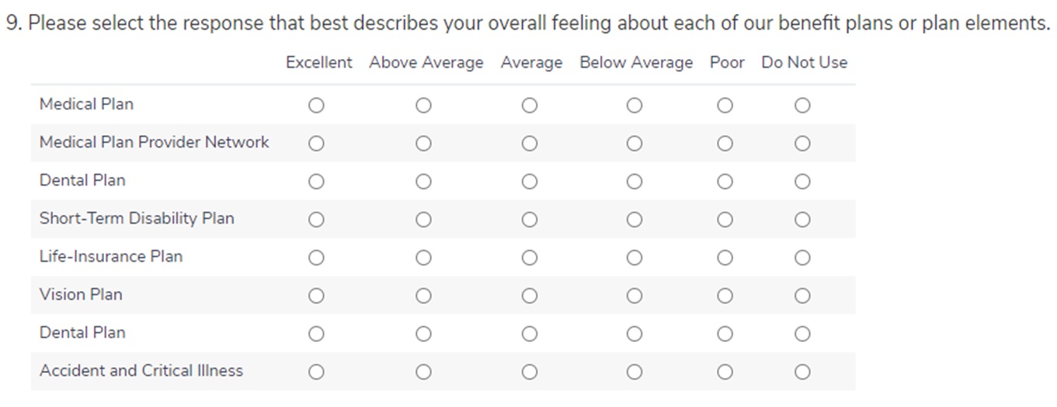Choose Do Not Use for Short-Term Disability Plan

pyautogui.click(x=802, y=219)
